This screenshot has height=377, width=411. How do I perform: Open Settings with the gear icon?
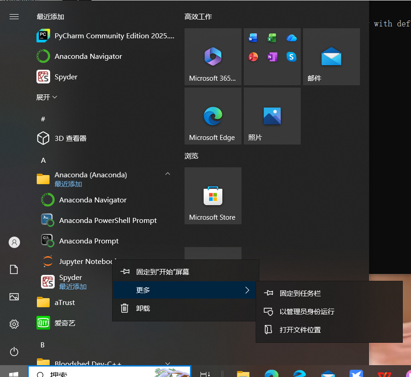pos(14,324)
